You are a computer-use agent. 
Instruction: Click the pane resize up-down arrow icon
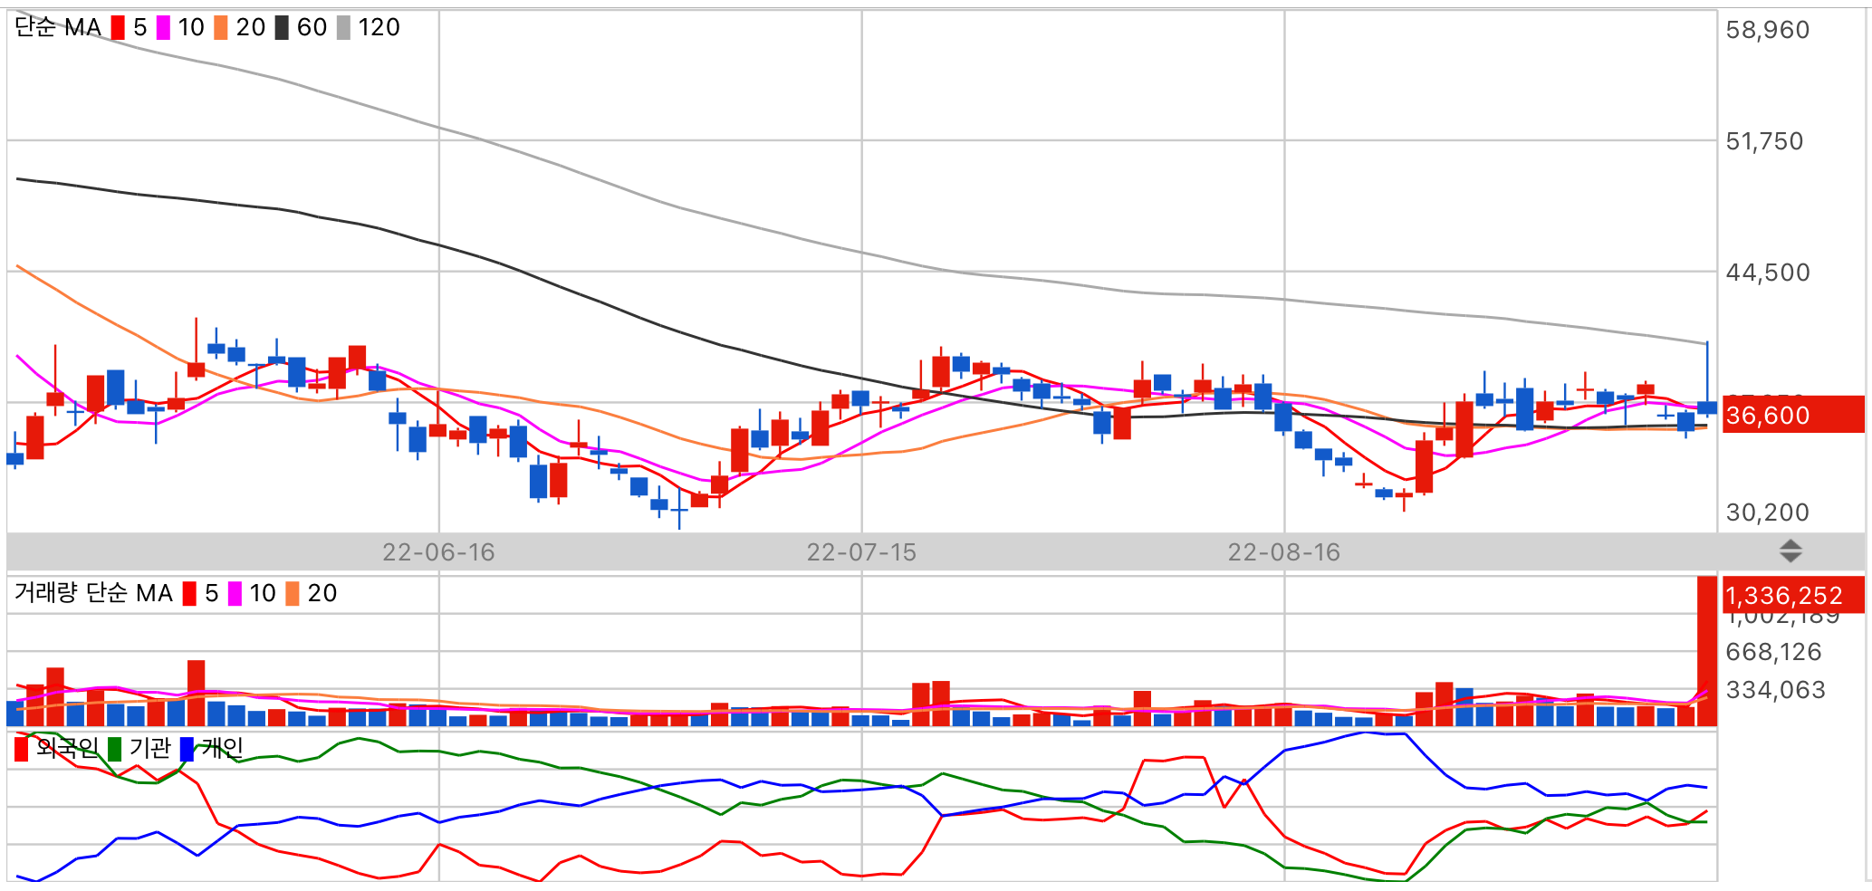tap(1790, 551)
